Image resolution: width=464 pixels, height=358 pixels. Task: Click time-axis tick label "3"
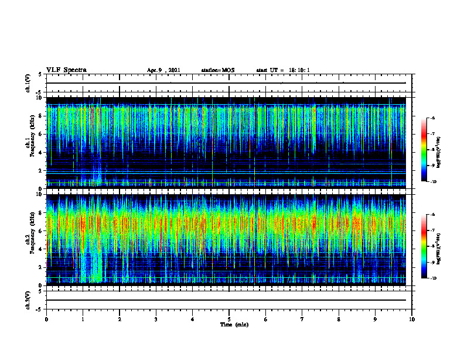pos(156,319)
